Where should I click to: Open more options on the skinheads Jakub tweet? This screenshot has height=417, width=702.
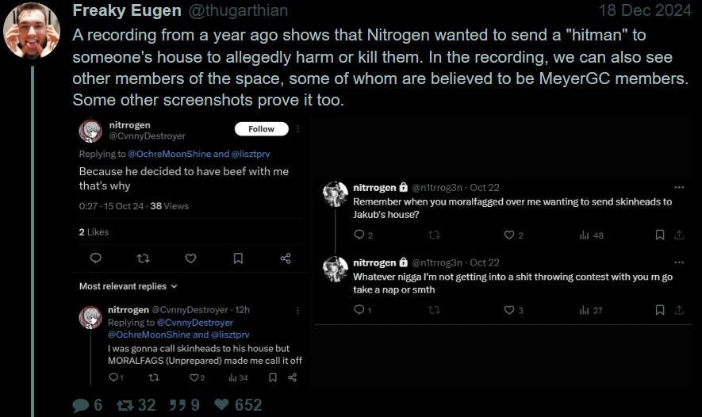point(678,188)
